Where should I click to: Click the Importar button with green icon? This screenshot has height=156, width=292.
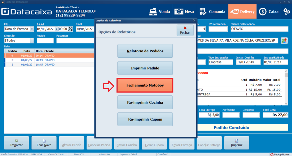(17, 143)
